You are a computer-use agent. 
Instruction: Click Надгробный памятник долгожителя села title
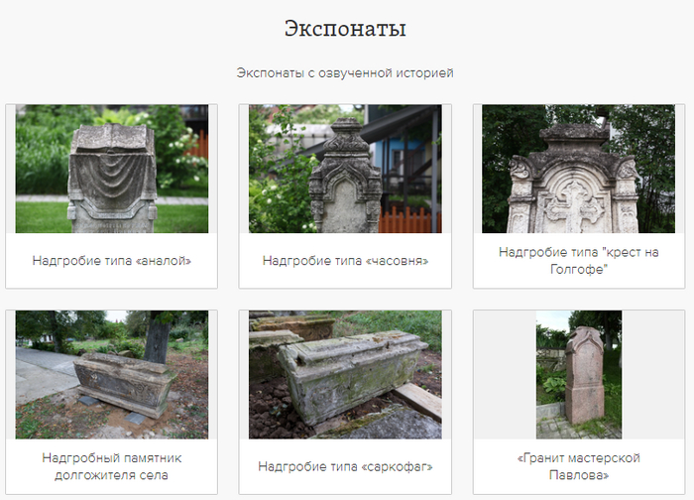pyautogui.click(x=111, y=466)
